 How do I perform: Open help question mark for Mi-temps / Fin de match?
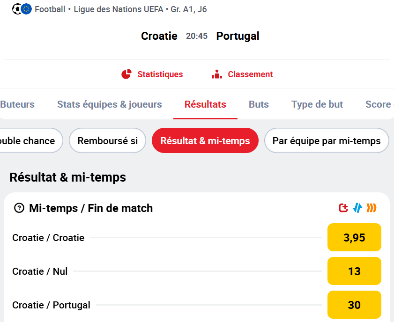[19, 208]
